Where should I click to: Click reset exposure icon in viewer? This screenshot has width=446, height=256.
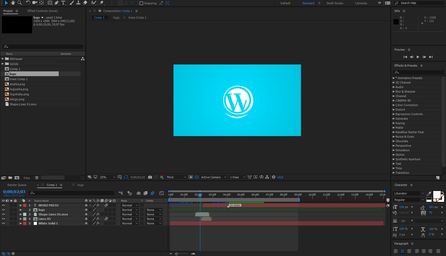point(274,177)
